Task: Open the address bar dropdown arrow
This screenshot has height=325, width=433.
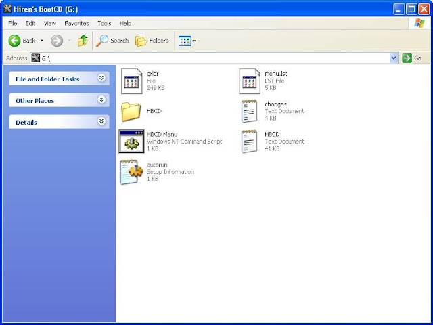Action: 394,58
